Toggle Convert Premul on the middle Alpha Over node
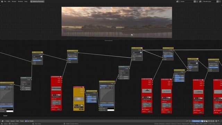 164,52
